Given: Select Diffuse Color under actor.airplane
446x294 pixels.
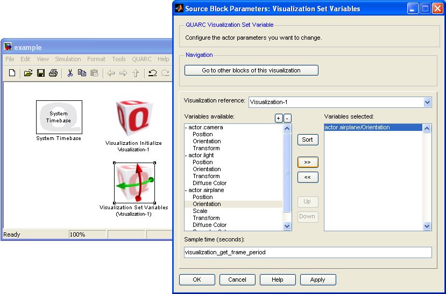Looking at the screenshot, I should 209,225.
